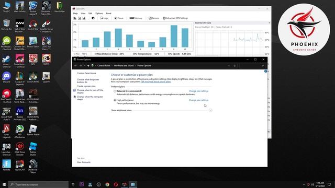Open Roblox Player desktop shortcut
The height and width of the screenshot is (188, 335).
tap(33, 130)
